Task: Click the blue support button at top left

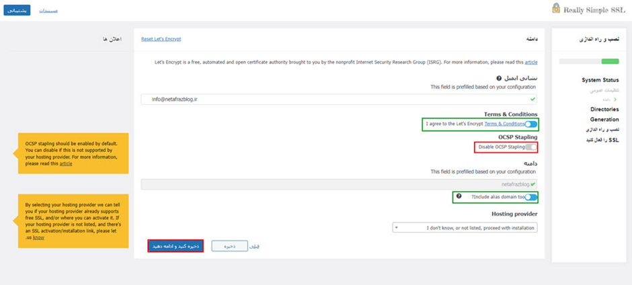Action: tap(17, 11)
